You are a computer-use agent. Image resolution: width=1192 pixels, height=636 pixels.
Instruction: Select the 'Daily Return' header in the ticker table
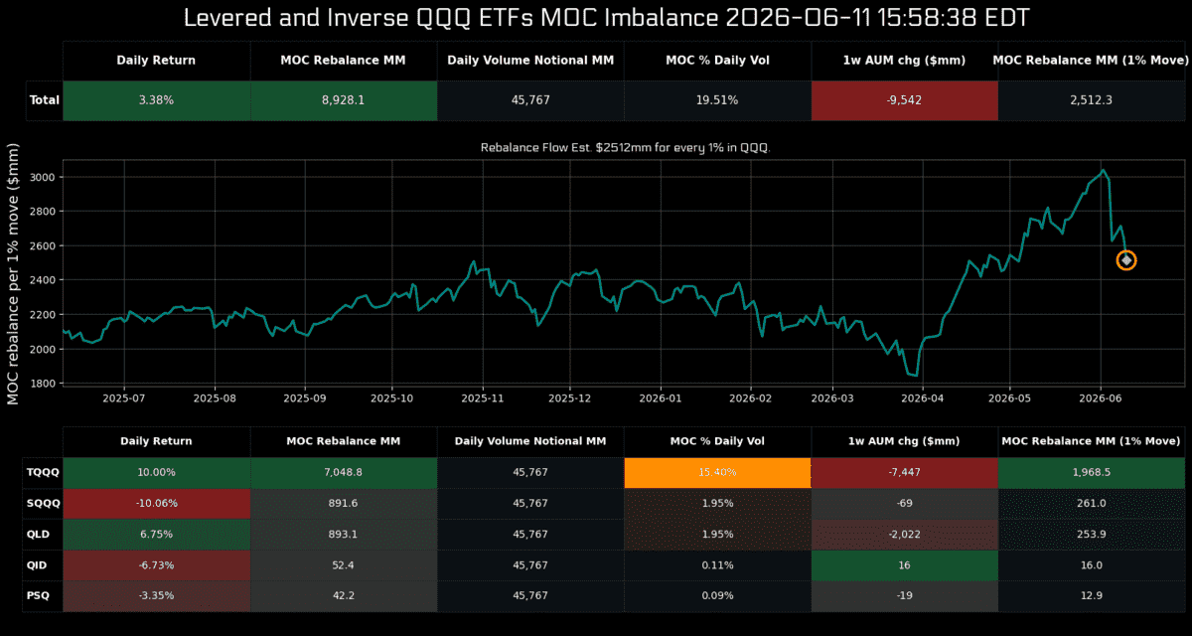pyautogui.click(x=156, y=441)
